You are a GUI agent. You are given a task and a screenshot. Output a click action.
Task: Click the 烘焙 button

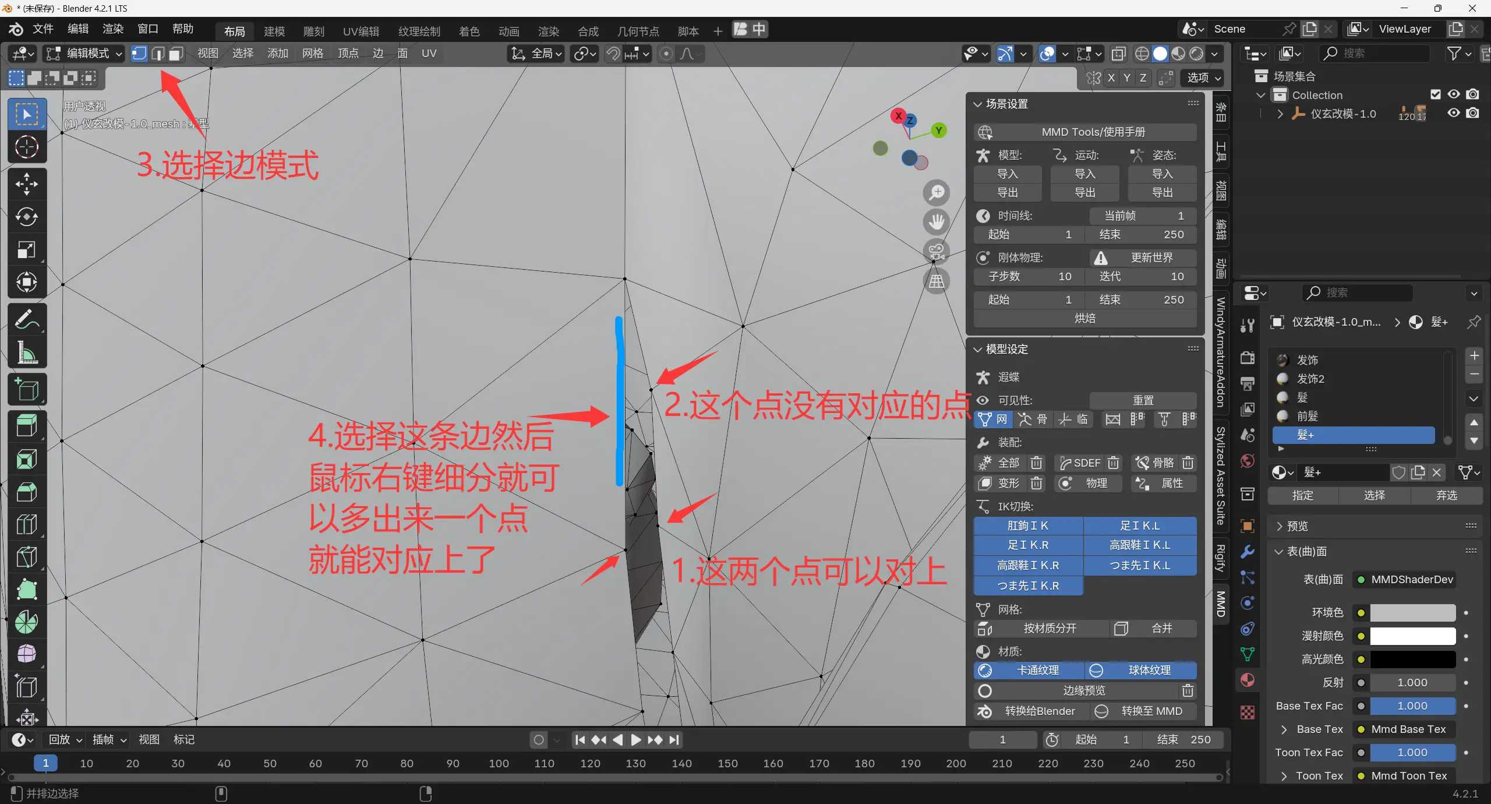[x=1084, y=318]
